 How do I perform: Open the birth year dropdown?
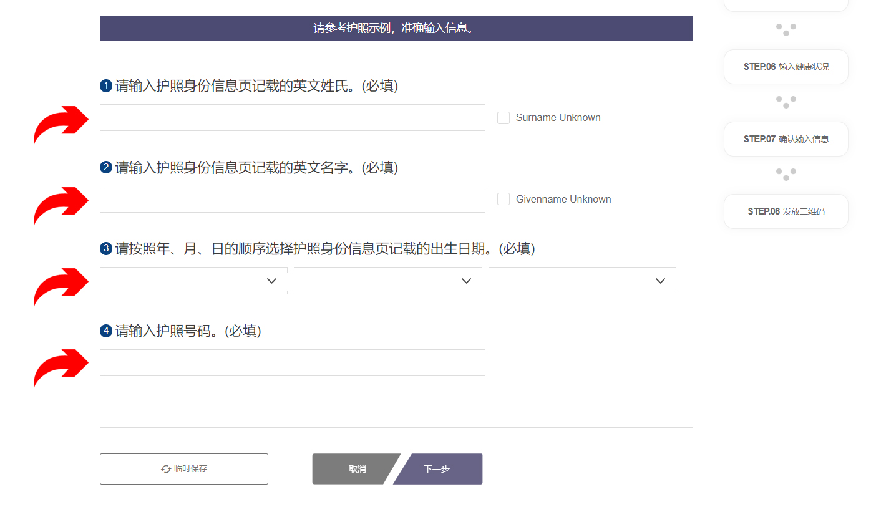coord(193,280)
